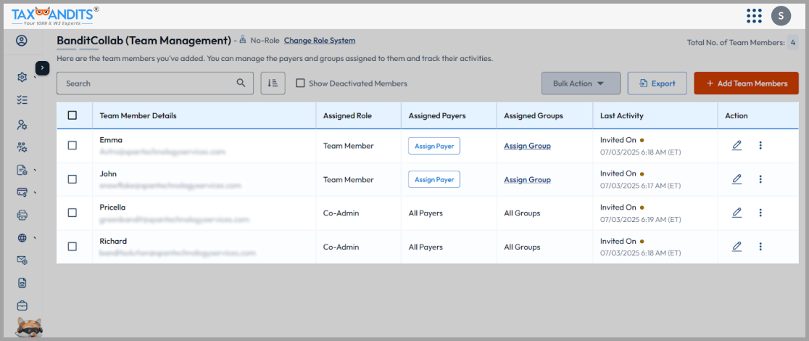Viewport: 809px width, 341px height.
Task: Edit Richard using the pencil icon
Action: tap(737, 247)
